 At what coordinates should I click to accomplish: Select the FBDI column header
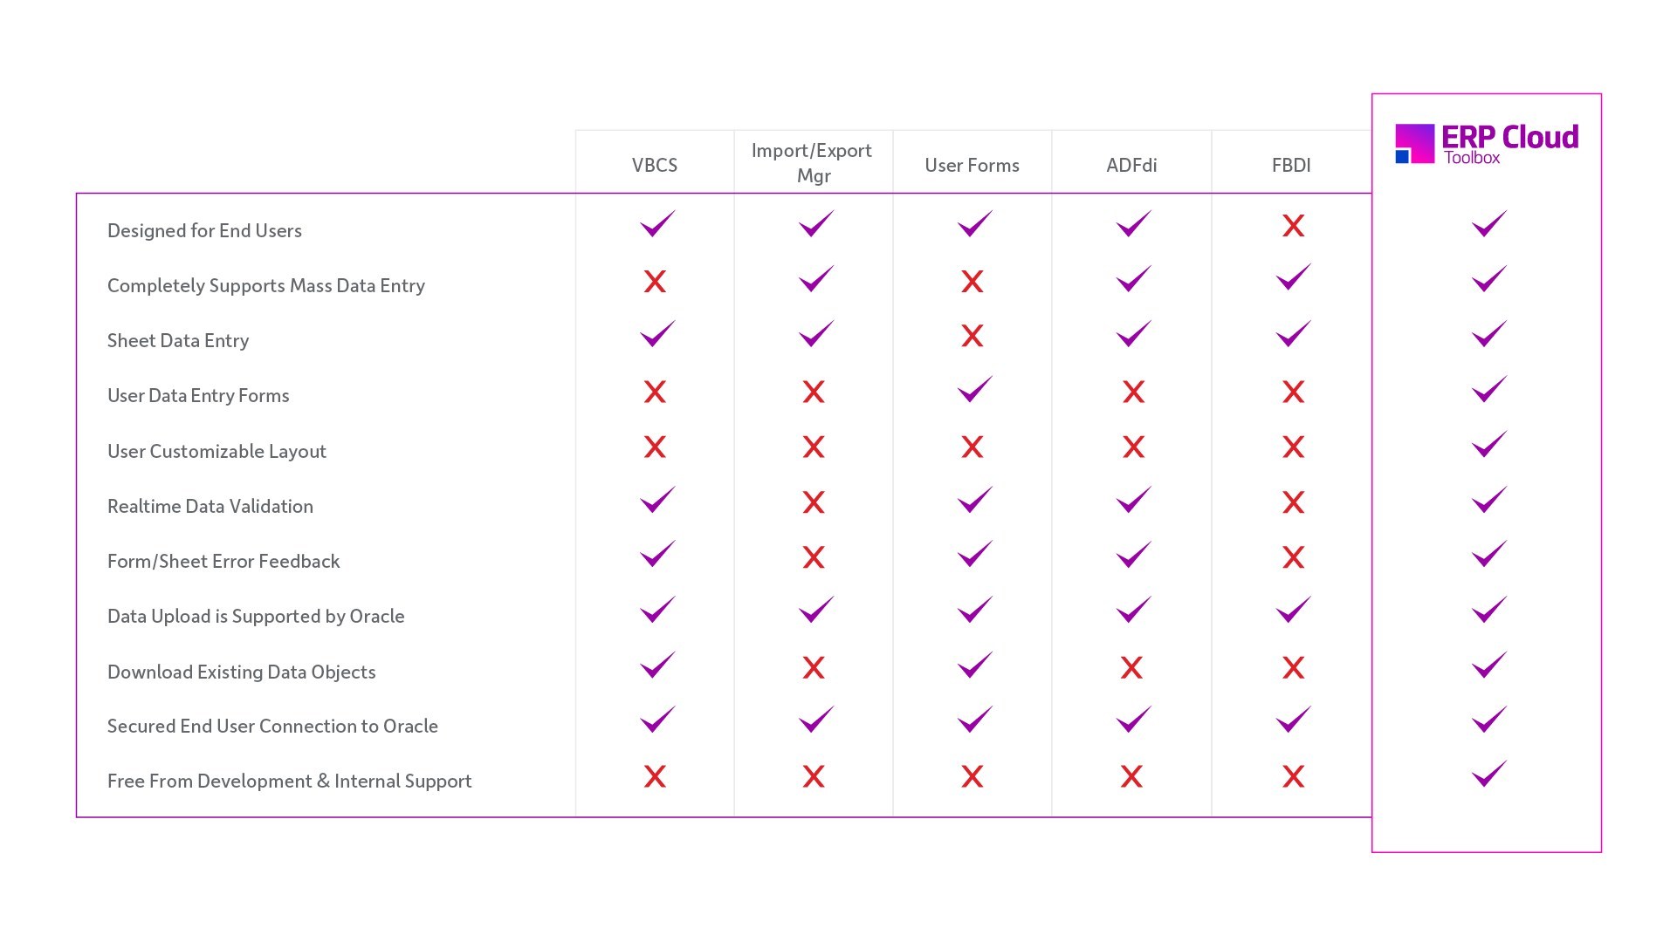(x=1291, y=165)
